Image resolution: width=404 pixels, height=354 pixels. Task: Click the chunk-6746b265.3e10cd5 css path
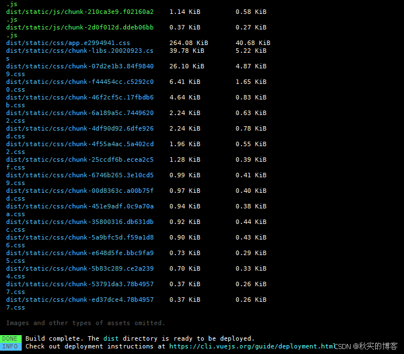coord(80,175)
